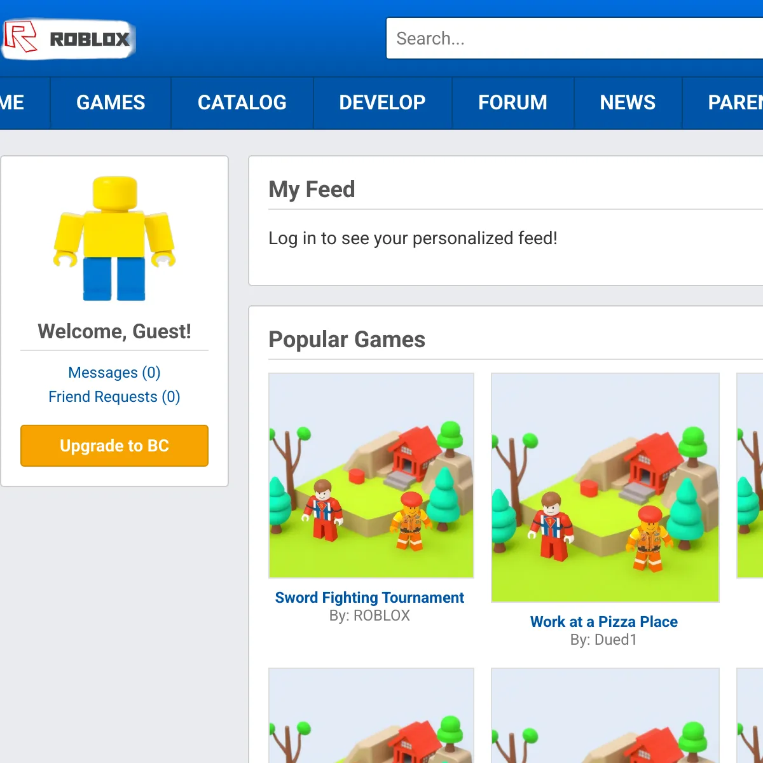This screenshot has height=763, width=763.
Task: Click the partially cut-off HOME tab
Action: pyautogui.click(x=24, y=103)
